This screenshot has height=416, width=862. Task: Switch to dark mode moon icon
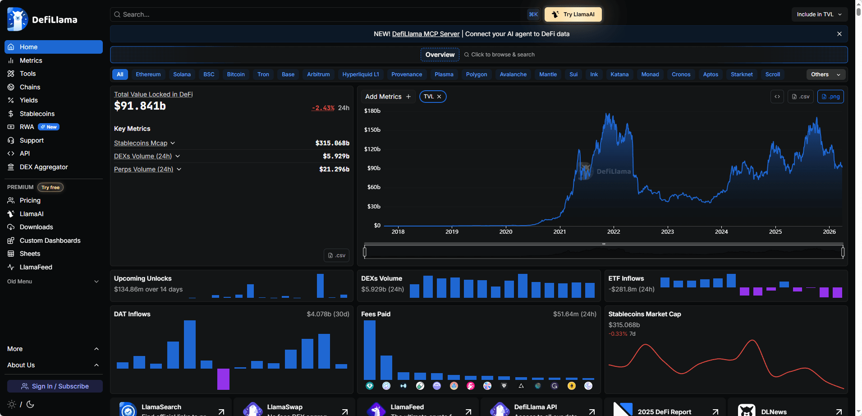point(30,404)
